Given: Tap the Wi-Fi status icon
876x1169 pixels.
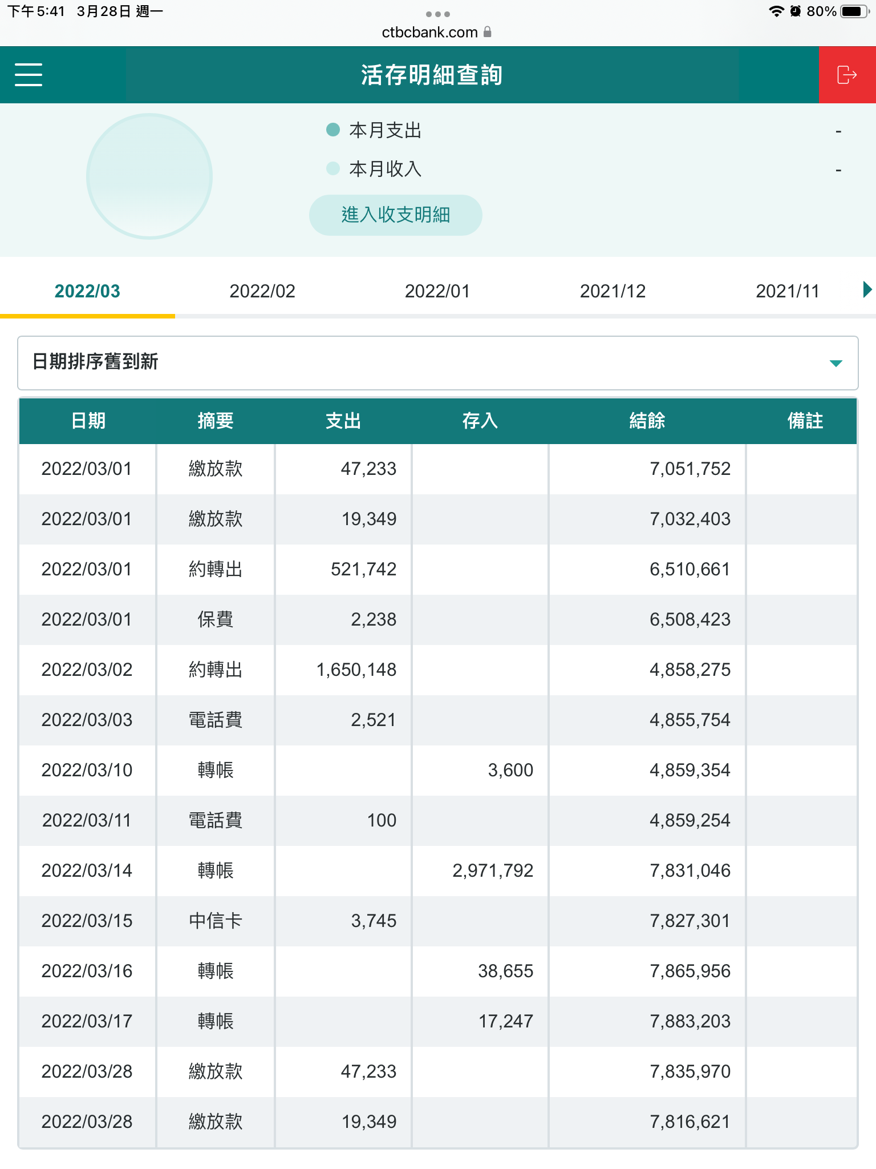Looking at the screenshot, I should (776, 11).
